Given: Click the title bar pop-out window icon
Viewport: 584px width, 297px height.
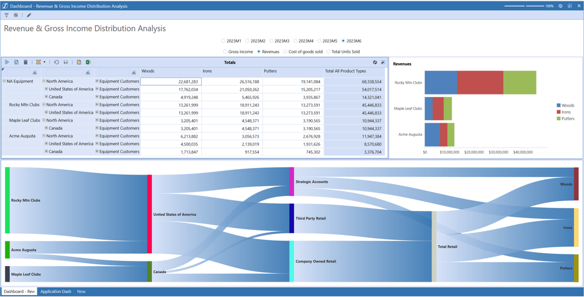Looking at the screenshot, I should 569,6.
